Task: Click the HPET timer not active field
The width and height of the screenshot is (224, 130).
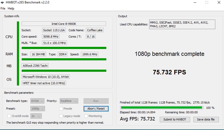Action: point(44,83)
